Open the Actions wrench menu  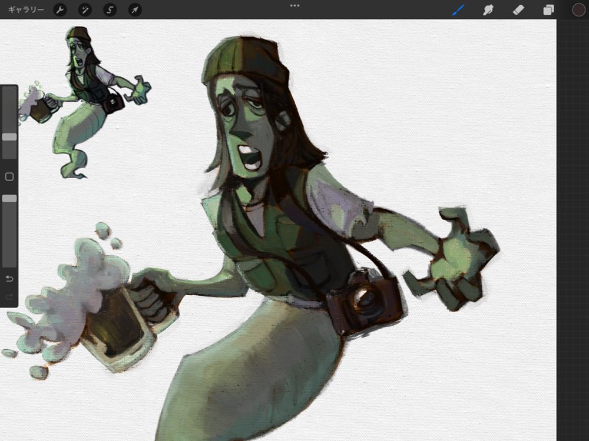coord(60,10)
